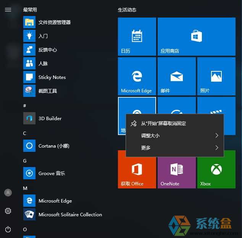Open Groove 音乐 icon
Image resolution: width=242 pixels, height=238 pixels.
(29, 173)
